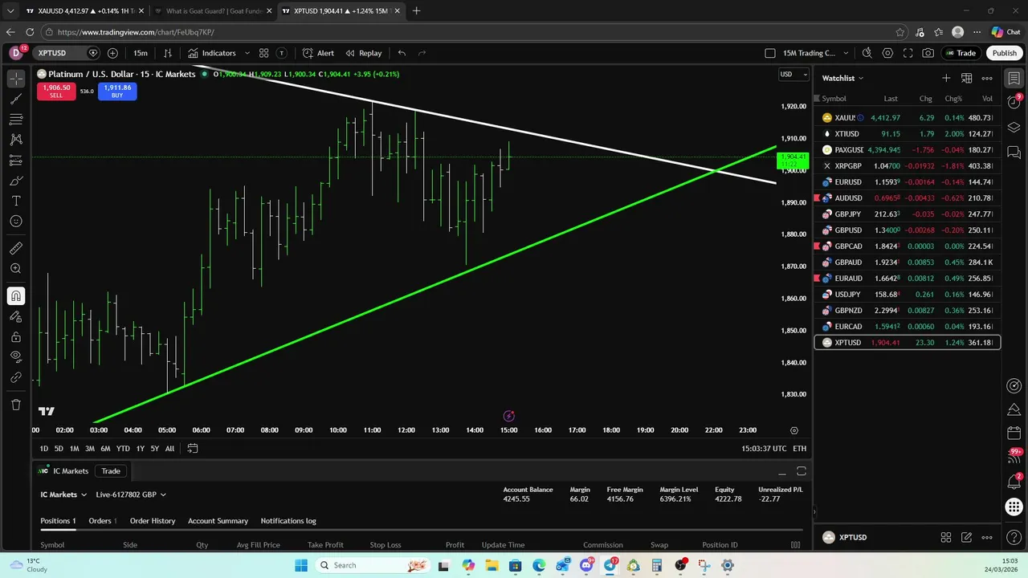The width and height of the screenshot is (1028, 578).
Task: Select the YTD date range
Action: coord(123,449)
